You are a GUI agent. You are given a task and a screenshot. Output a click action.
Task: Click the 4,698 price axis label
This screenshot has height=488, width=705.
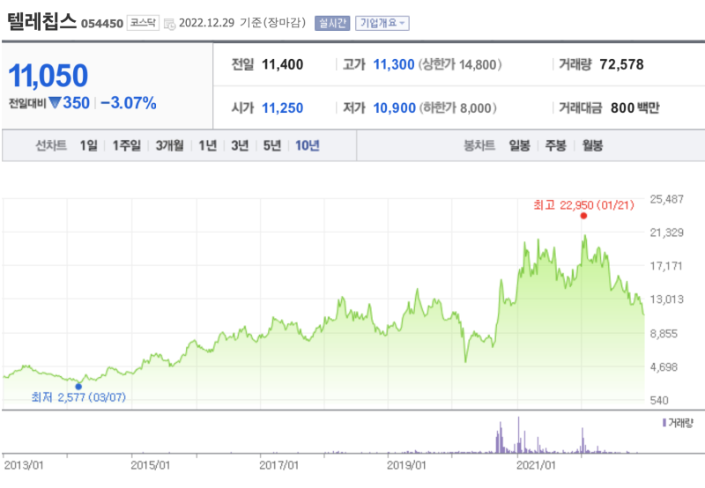pos(664,367)
